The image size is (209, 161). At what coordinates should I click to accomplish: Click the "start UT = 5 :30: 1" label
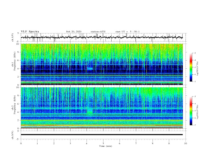tap(127, 32)
